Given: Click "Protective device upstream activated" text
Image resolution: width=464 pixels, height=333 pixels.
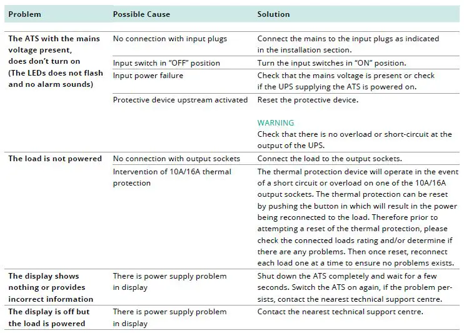Looking at the screenshot, I should pyautogui.click(x=181, y=100).
